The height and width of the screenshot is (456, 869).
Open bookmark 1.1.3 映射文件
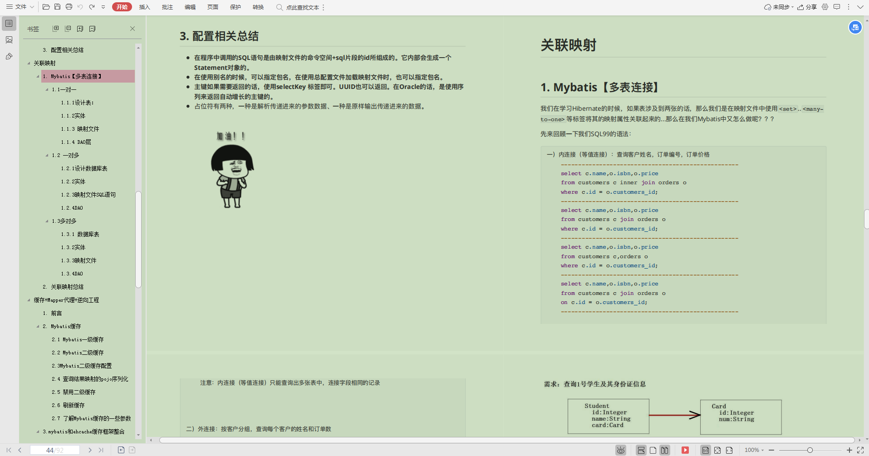pos(80,129)
